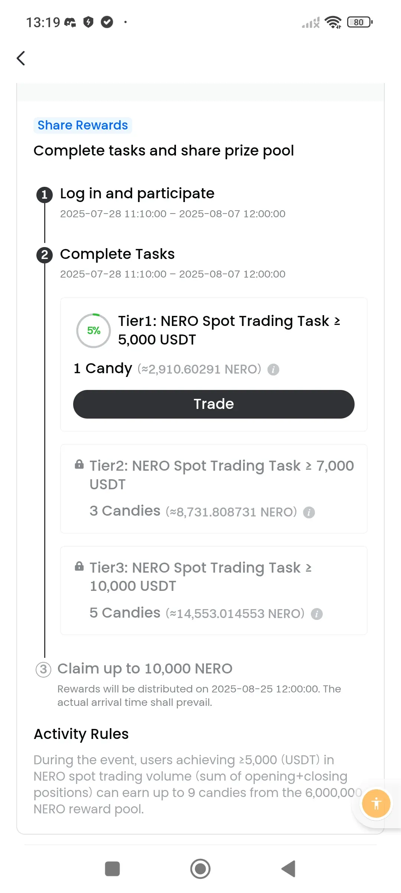Tap the info icon beside 14,553.014553 NERO
The height and width of the screenshot is (893, 401).
pyautogui.click(x=317, y=614)
